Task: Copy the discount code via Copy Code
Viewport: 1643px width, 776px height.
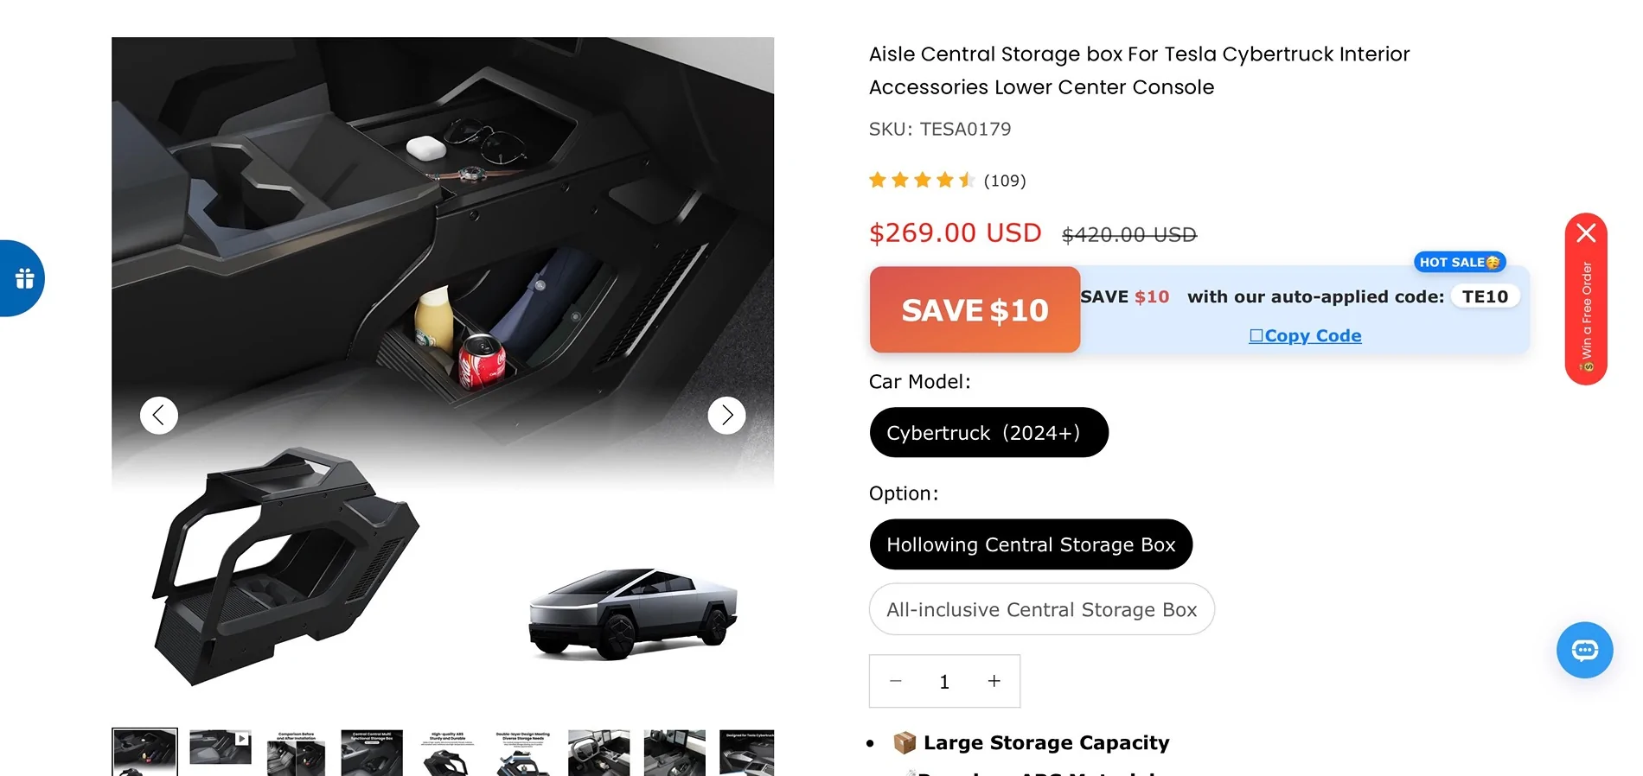Action: (x=1305, y=335)
